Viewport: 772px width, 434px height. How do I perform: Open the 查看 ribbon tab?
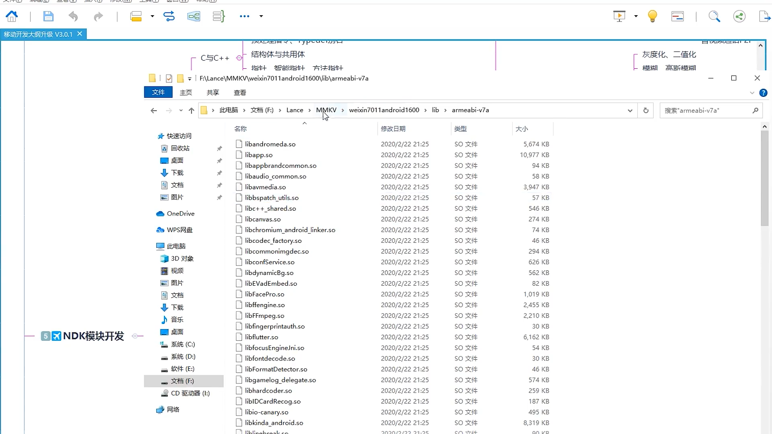(x=240, y=92)
